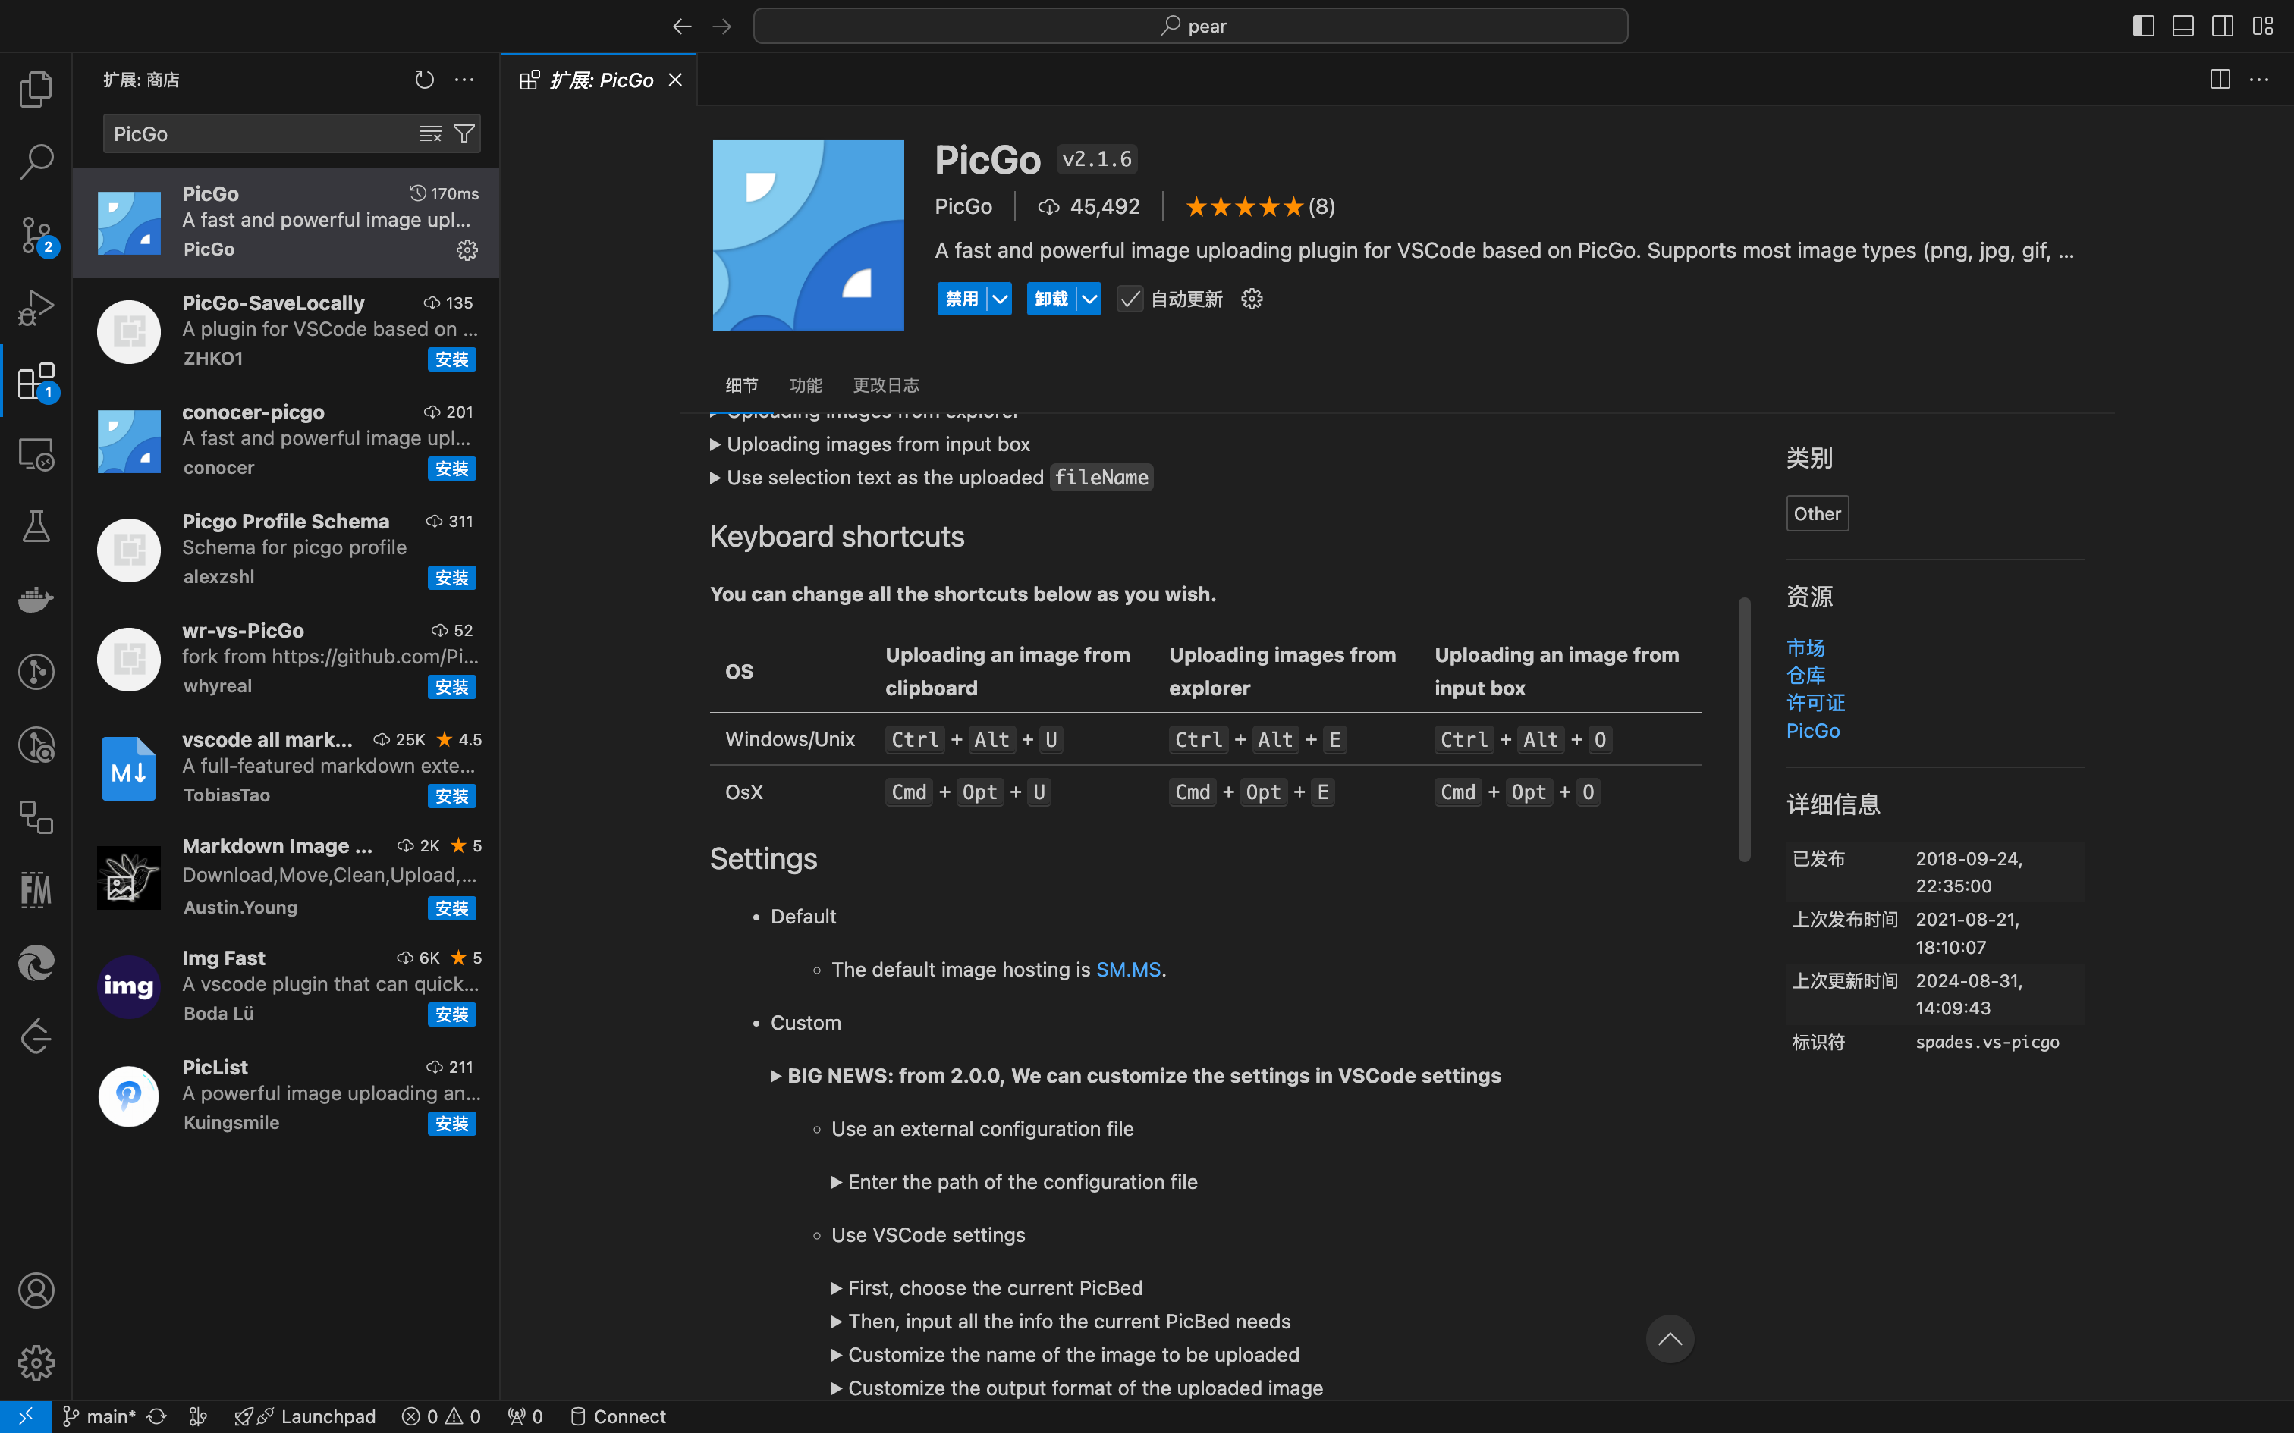Install the PicList extension
The width and height of the screenshot is (2294, 1433).
tap(451, 1123)
